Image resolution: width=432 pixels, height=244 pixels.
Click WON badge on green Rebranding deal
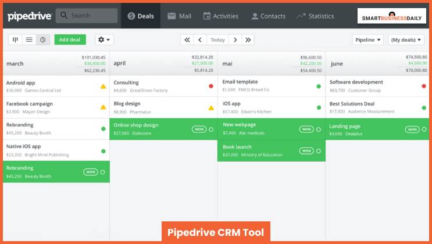pyautogui.click(x=90, y=172)
